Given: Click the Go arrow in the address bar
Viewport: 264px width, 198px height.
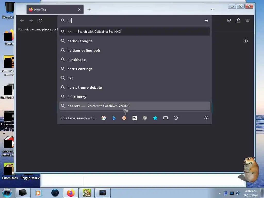Looking at the screenshot, I should [207, 21].
